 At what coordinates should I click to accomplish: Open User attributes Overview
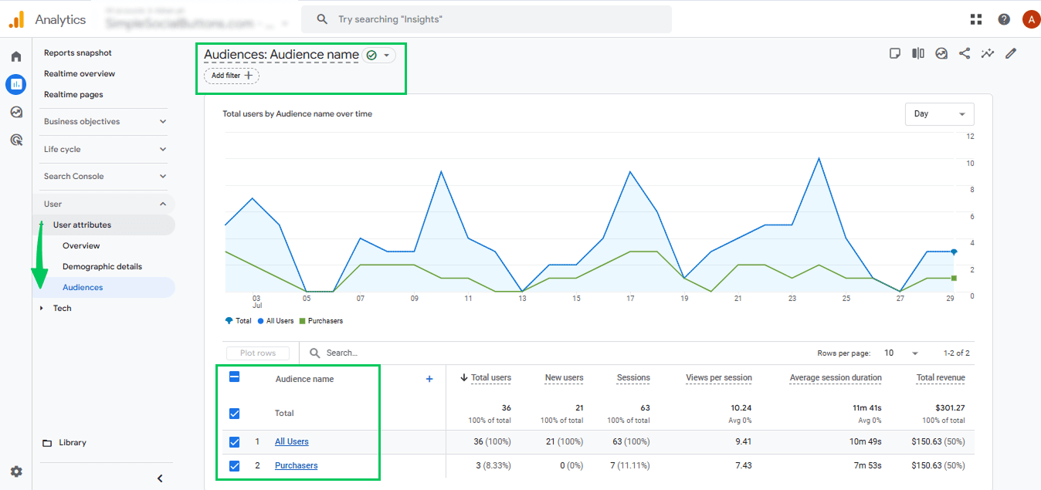(81, 246)
